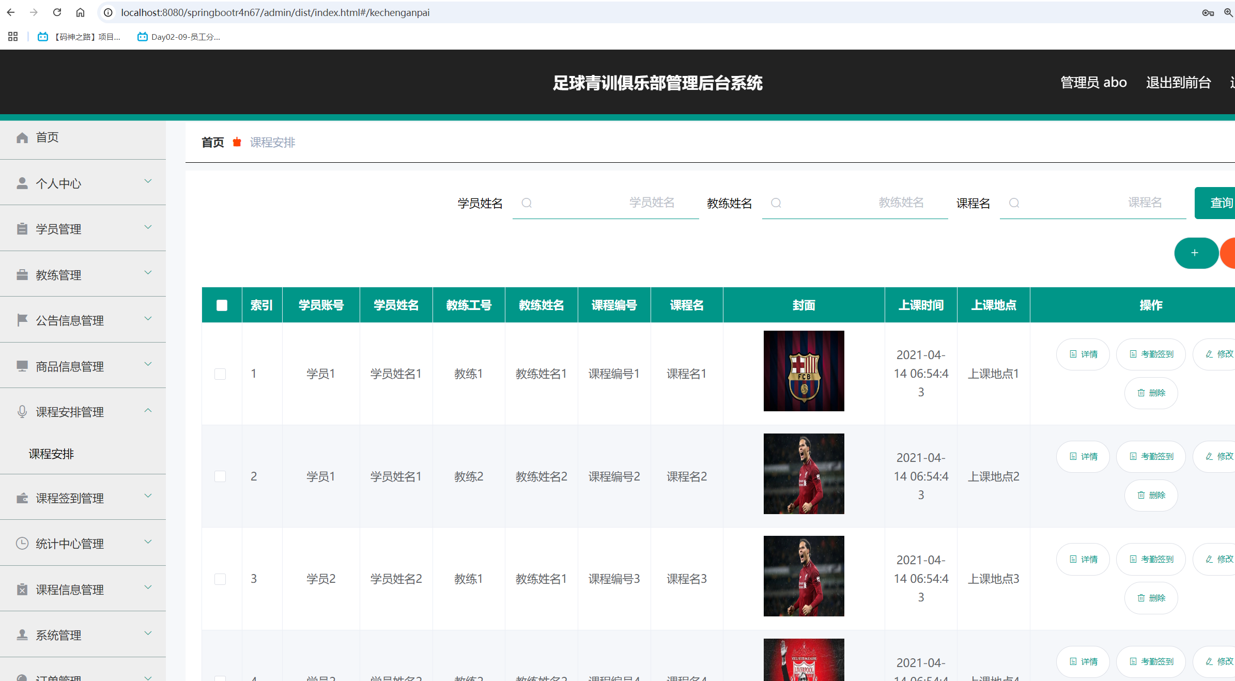The width and height of the screenshot is (1235, 681).
Task: Click 退出到前台 in the top header
Action: [1178, 83]
